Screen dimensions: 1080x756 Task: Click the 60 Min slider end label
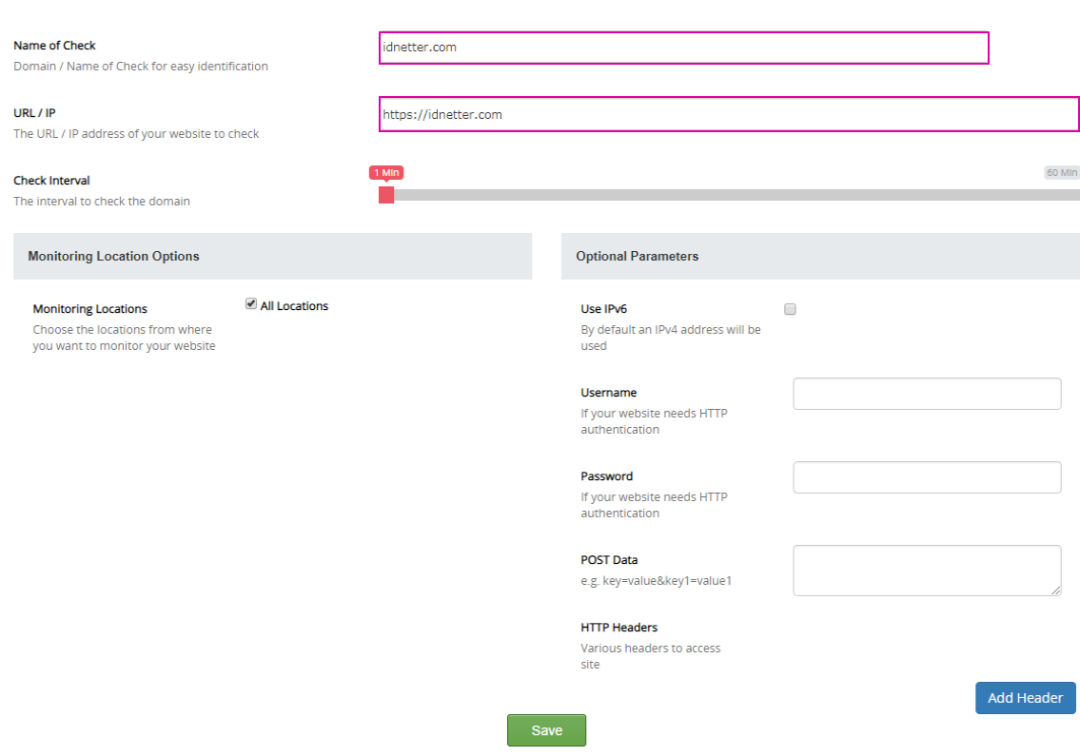click(x=1061, y=173)
